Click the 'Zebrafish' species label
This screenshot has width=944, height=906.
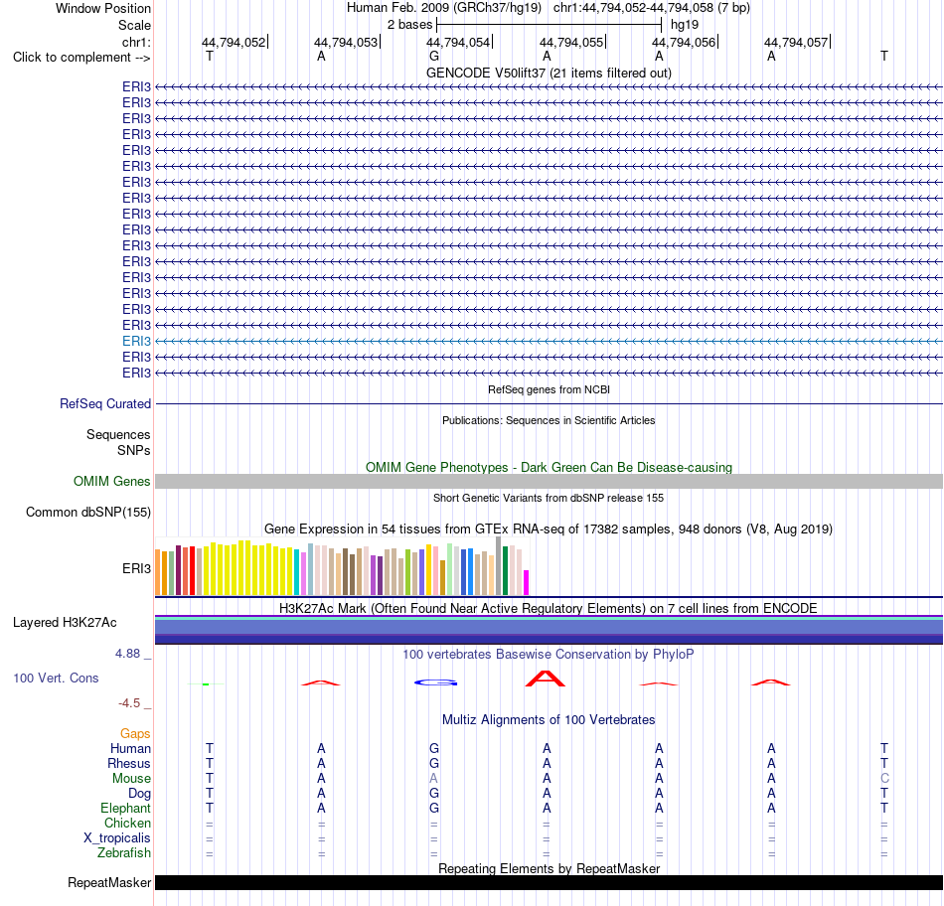point(124,853)
